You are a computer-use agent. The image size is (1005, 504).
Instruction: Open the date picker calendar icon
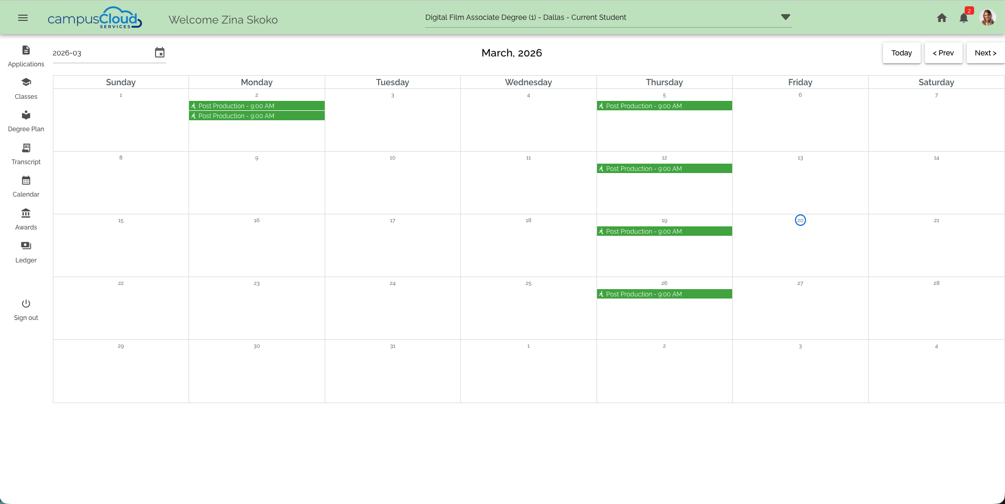(160, 52)
